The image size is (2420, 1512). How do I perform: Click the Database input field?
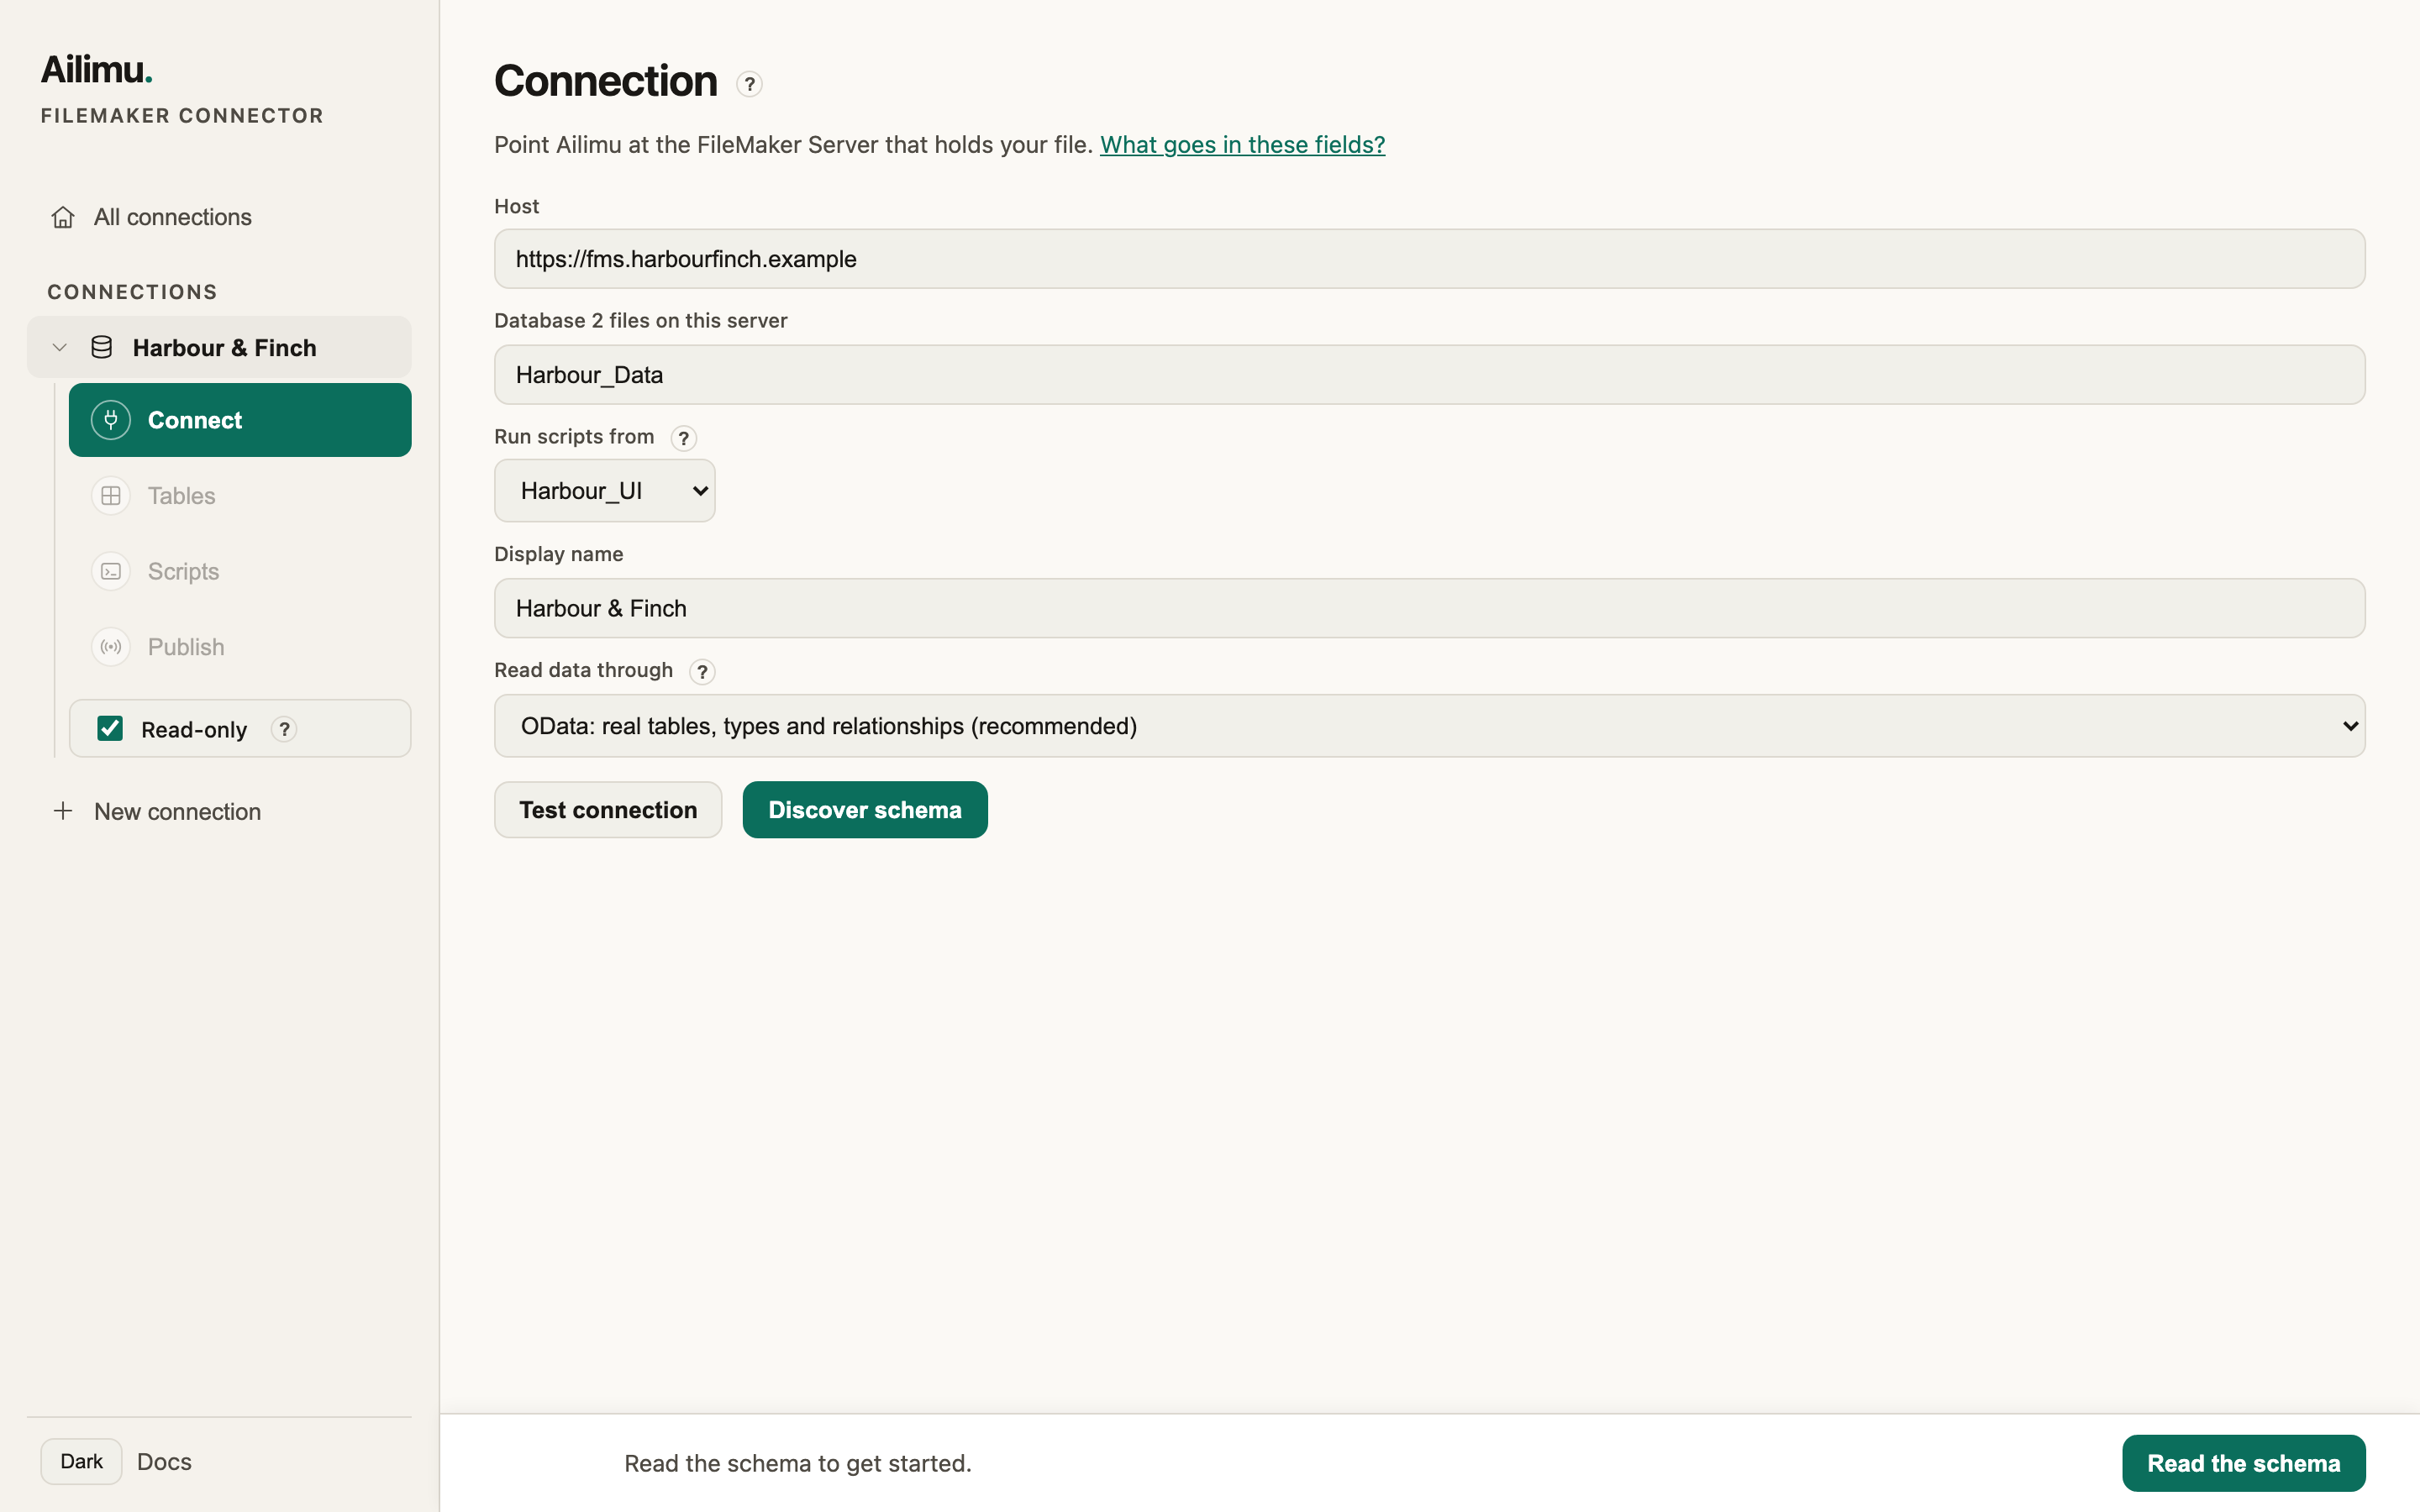[1429, 375]
